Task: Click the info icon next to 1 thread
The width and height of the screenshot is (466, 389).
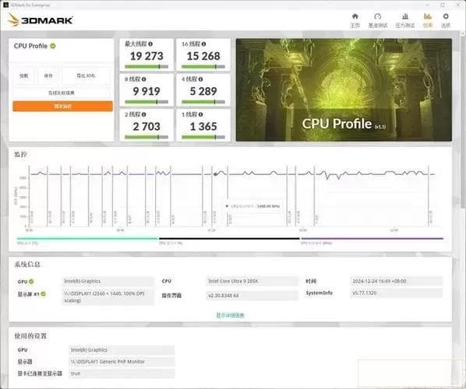Action: pos(200,114)
